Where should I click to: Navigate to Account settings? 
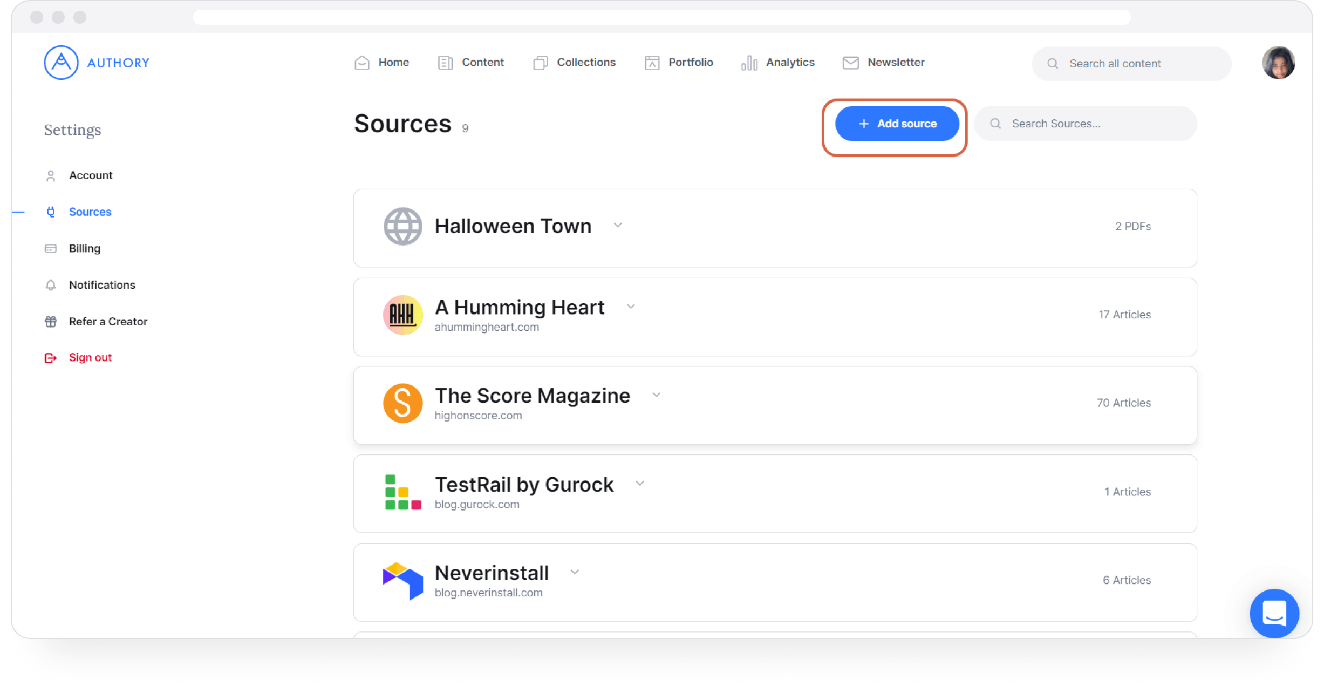pyautogui.click(x=90, y=174)
